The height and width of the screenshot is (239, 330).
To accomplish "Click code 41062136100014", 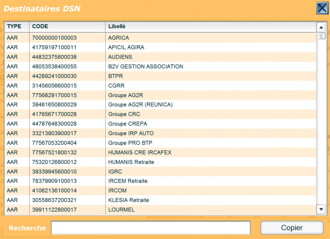I will [x=54, y=190].
